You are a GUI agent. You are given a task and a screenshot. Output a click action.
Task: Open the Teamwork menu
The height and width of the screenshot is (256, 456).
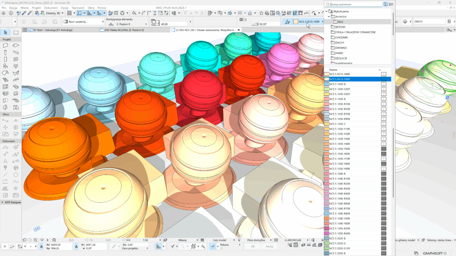[78, 8]
